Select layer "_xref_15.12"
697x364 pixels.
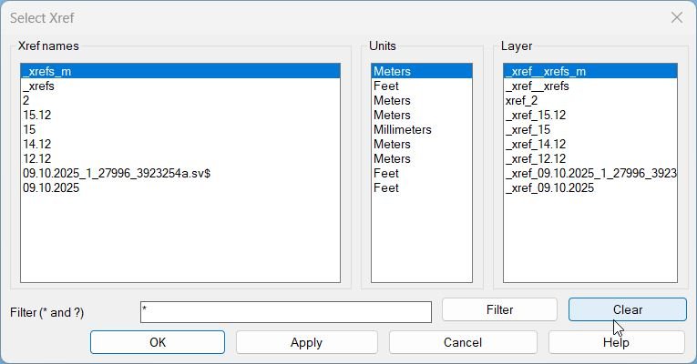[x=536, y=115]
